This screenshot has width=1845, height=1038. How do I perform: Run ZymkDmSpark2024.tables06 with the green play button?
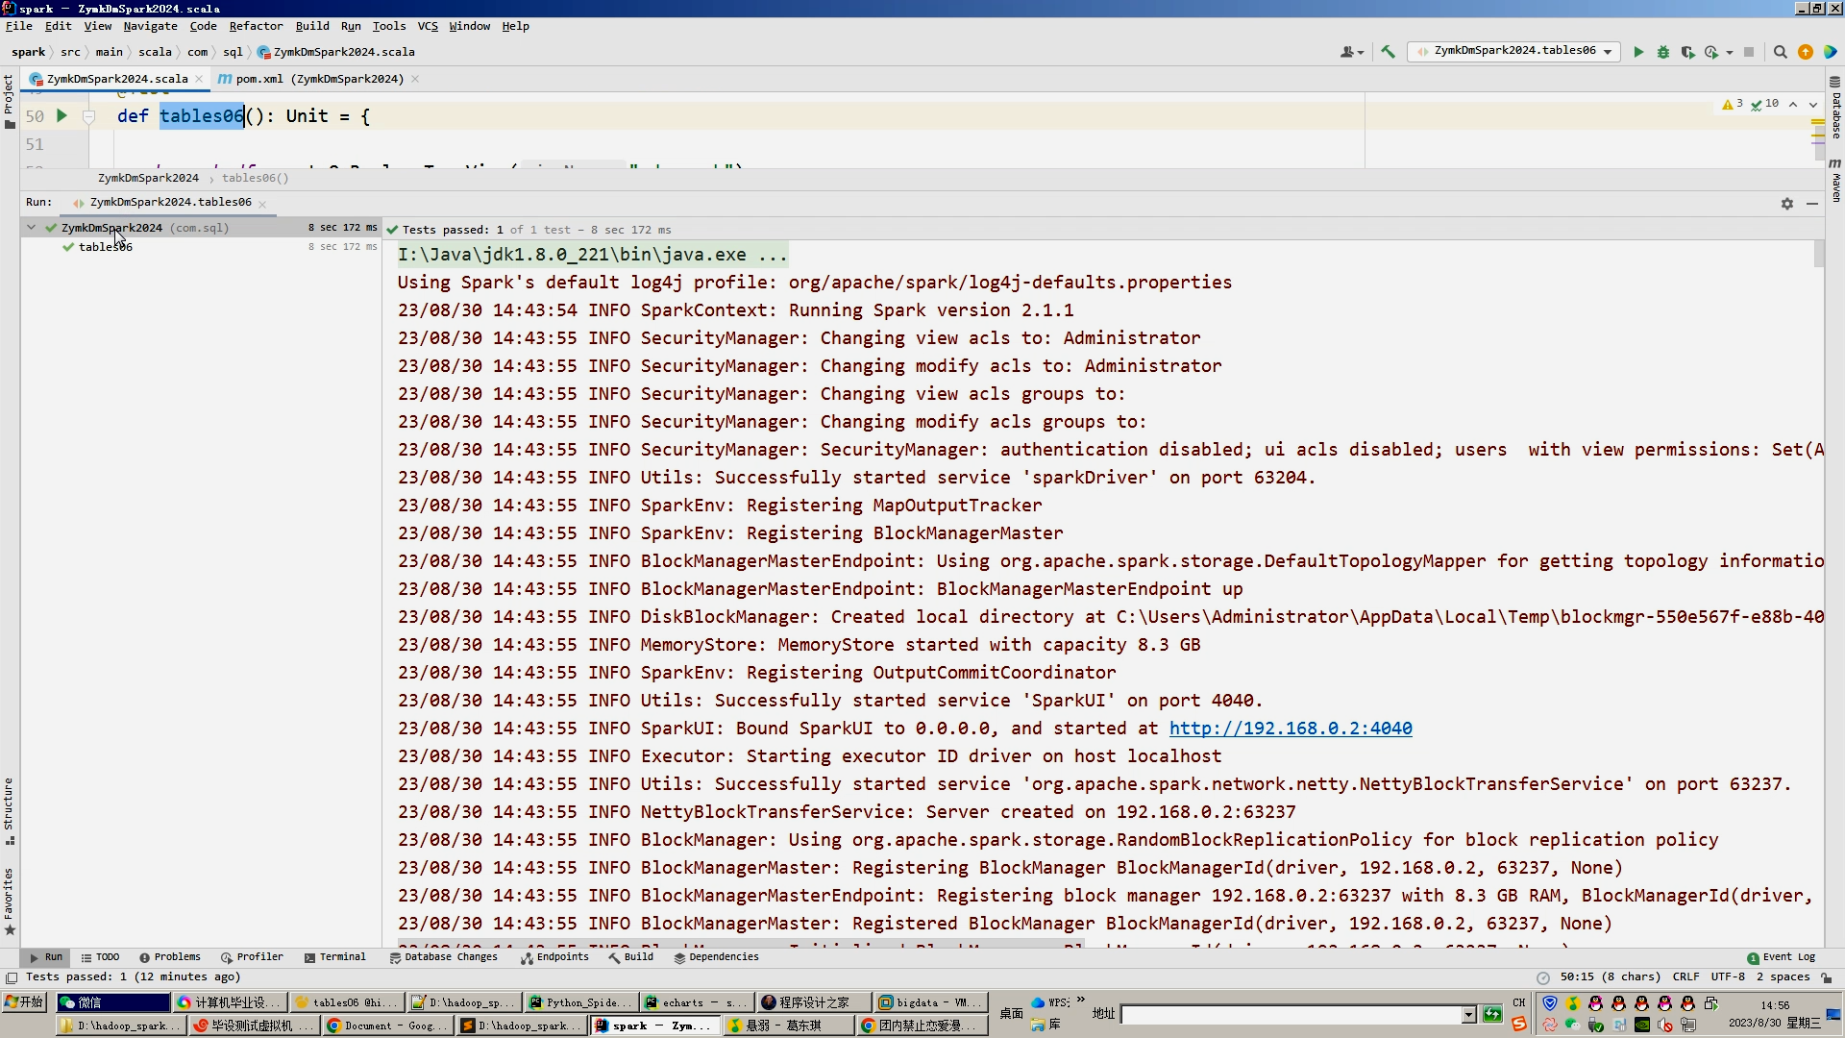click(x=1638, y=52)
